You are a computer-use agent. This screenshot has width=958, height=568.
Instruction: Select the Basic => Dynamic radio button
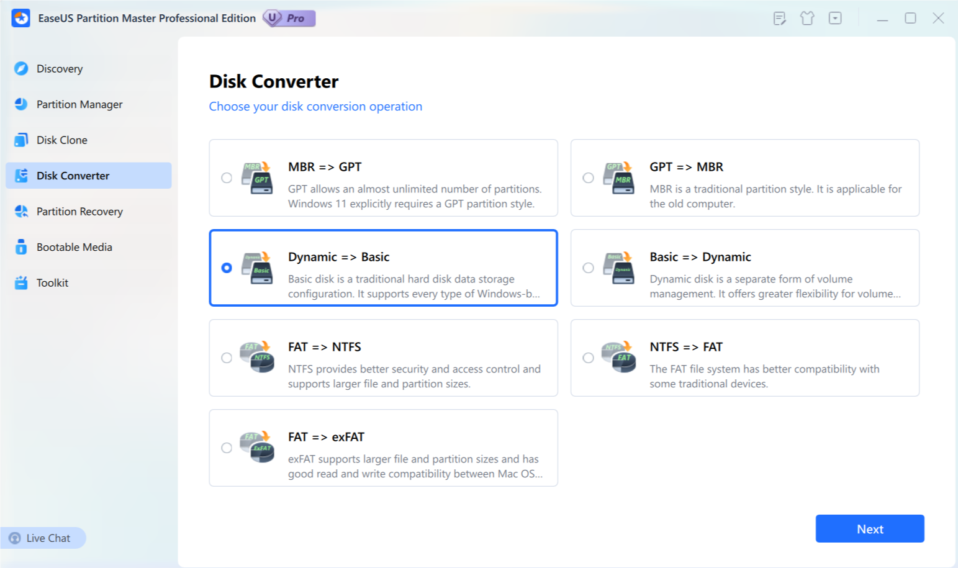(x=588, y=268)
